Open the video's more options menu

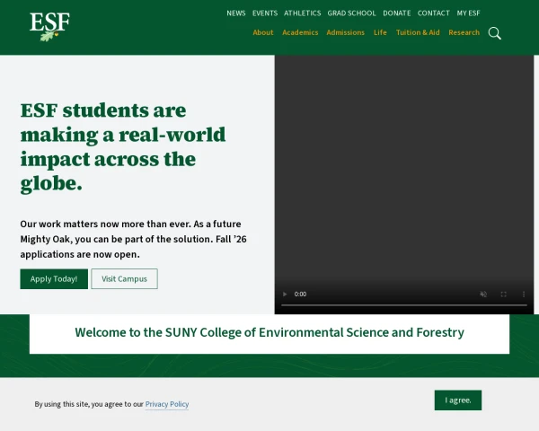pyautogui.click(x=524, y=295)
